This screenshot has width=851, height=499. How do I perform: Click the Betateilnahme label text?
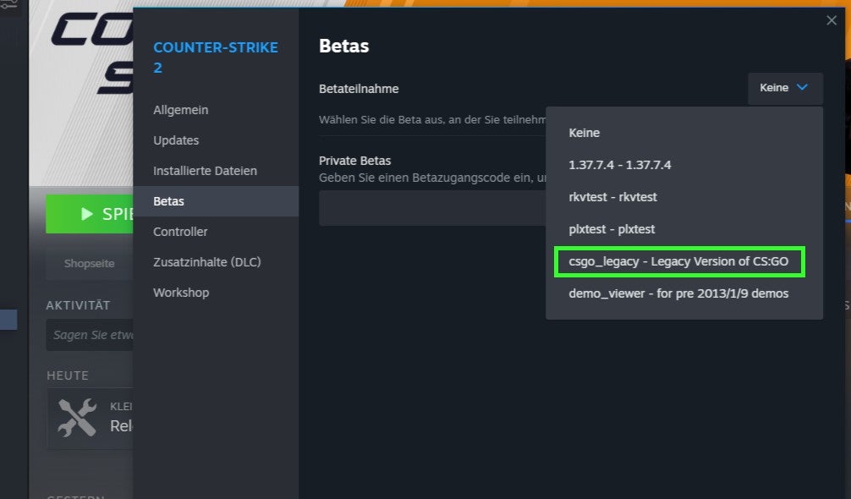(359, 89)
